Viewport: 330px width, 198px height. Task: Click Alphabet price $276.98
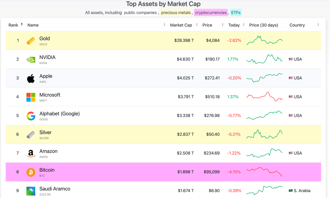(x=212, y=116)
